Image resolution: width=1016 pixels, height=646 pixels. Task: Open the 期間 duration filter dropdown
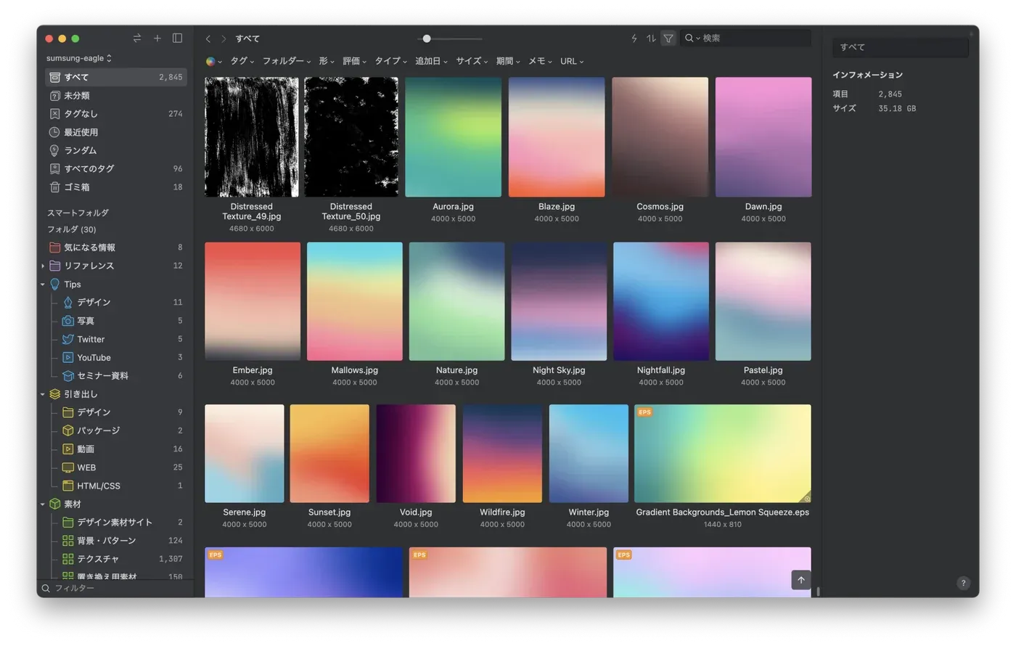[508, 61]
